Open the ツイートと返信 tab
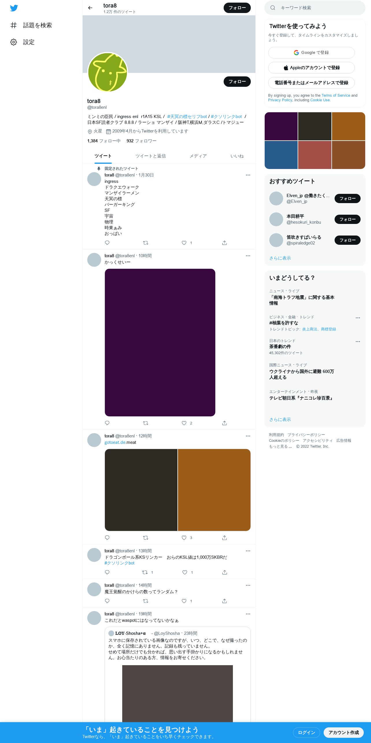 [x=151, y=156]
